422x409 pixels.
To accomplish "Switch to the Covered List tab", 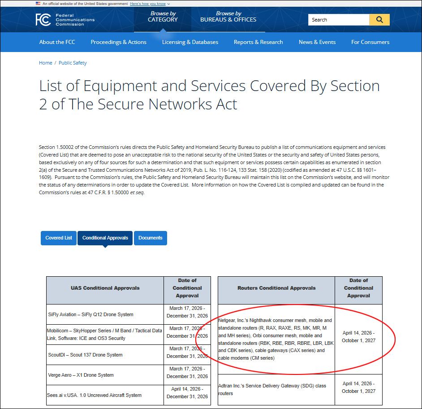I will point(59,238).
